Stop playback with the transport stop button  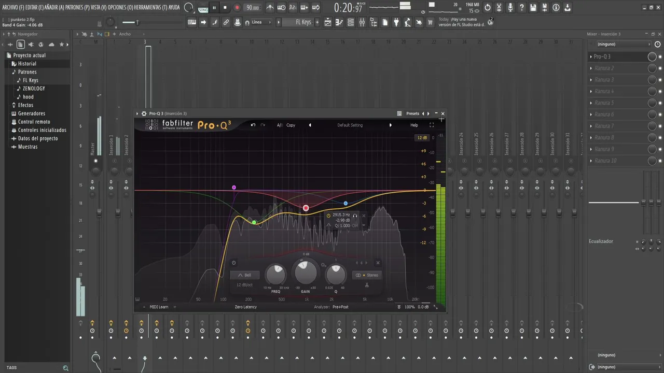pyautogui.click(x=225, y=8)
